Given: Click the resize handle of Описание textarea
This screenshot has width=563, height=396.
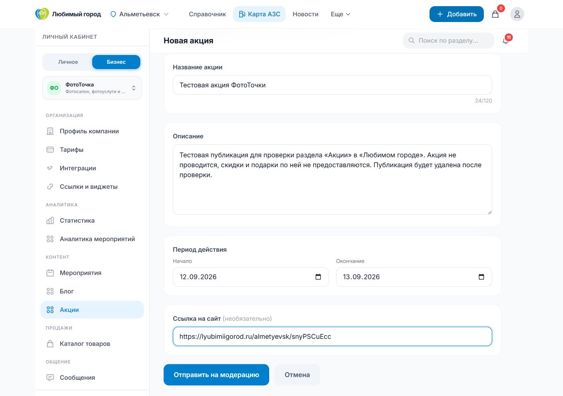Looking at the screenshot, I should 489,212.
